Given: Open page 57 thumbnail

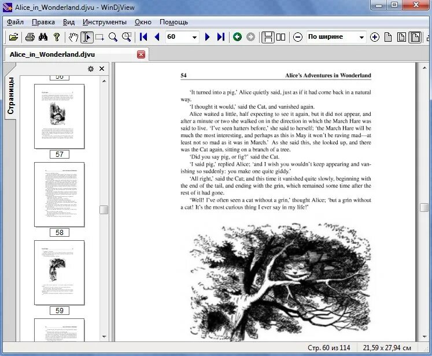Looking at the screenshot, I should (x=59, y=116).
